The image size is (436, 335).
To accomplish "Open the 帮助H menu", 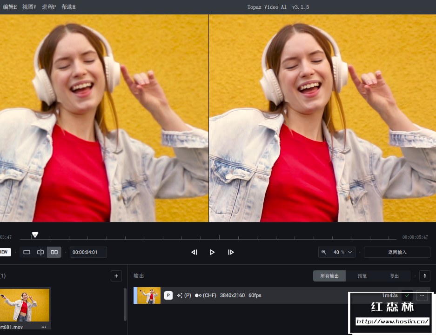I will pyautogui.click(x=68, y=7).
